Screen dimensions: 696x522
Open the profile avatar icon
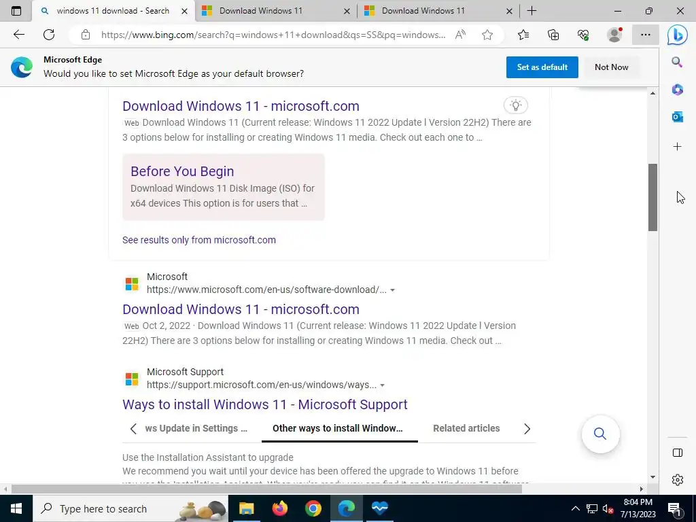tap(614, 35)
